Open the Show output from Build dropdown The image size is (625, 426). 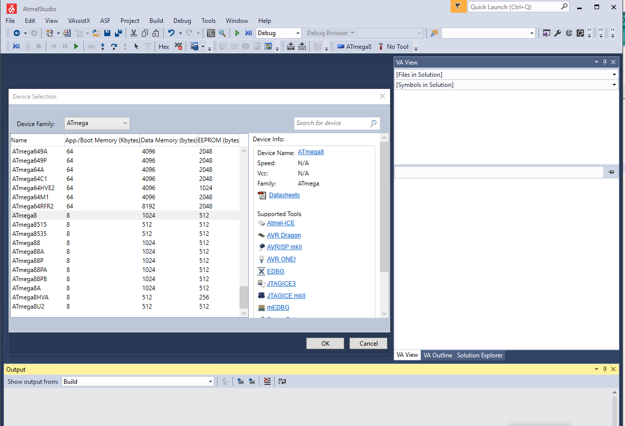[x=138, y=381]
